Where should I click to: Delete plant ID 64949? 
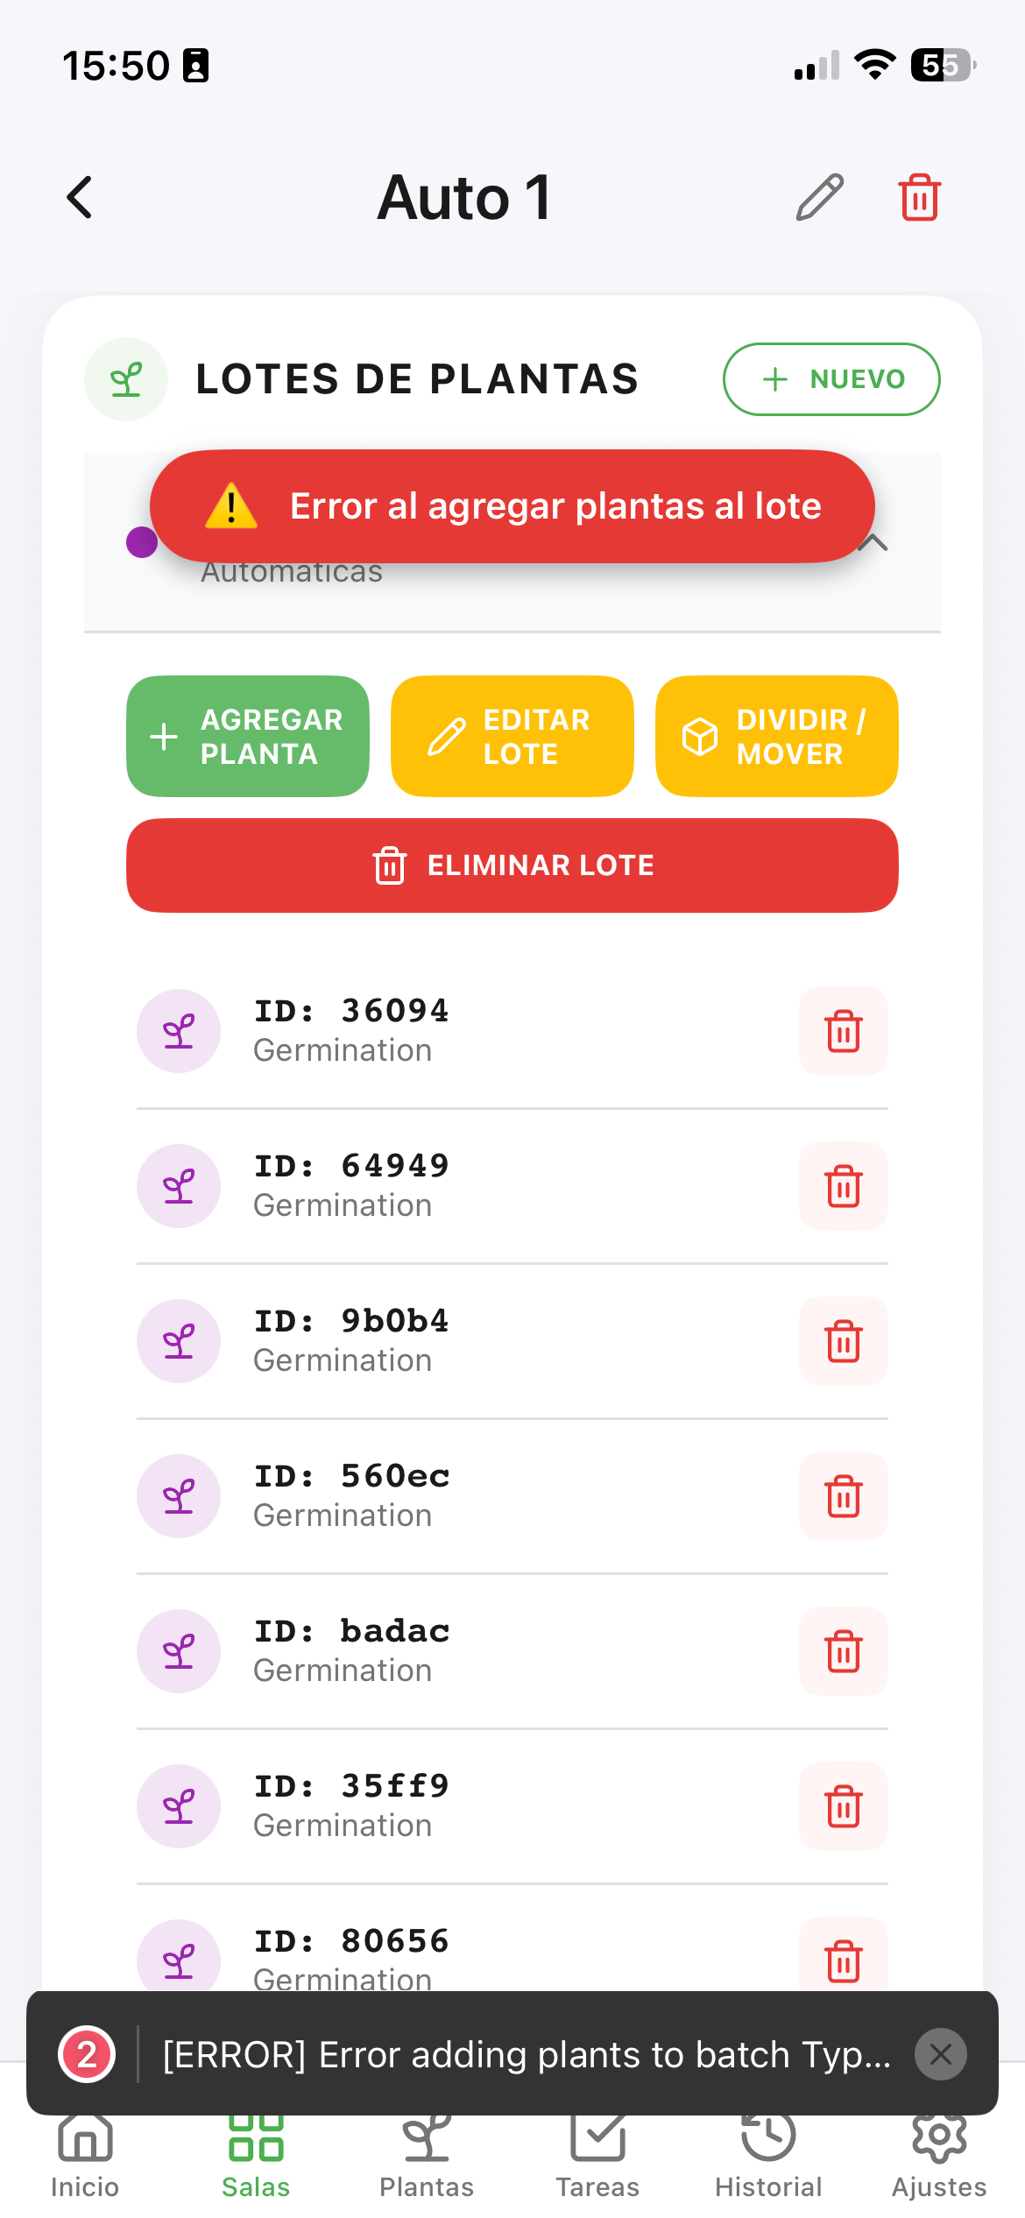coord(843,1186)
